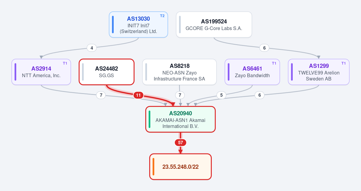
Task: Open the highlighted AS24482 SG.GS node
Action: click(106, 72)
